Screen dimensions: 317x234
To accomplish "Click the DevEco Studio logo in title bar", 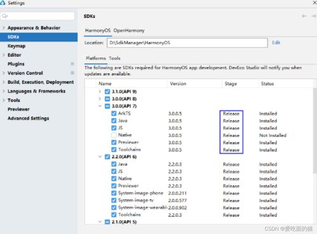I will 3,3.
